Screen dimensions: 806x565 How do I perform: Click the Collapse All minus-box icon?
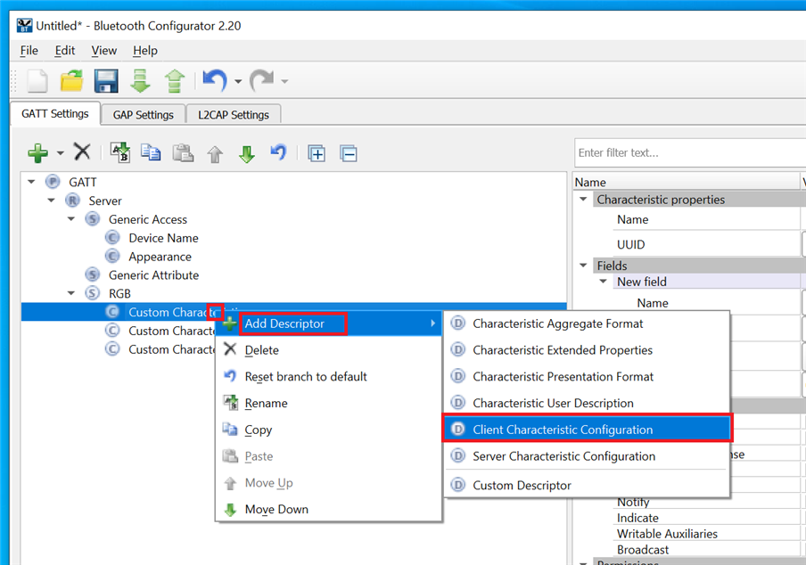click(349, 153)
